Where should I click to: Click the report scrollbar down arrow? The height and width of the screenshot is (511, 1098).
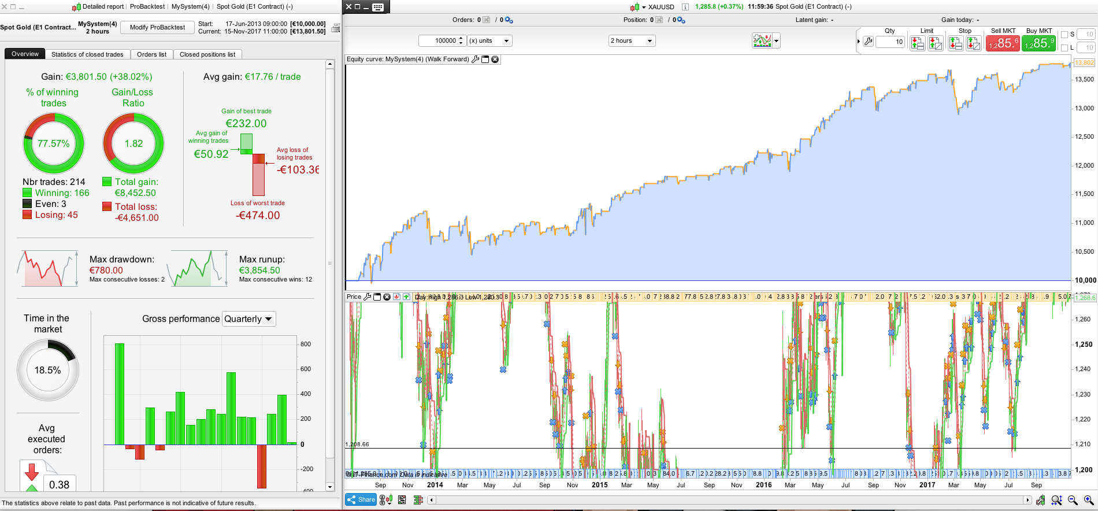(330, 487)
